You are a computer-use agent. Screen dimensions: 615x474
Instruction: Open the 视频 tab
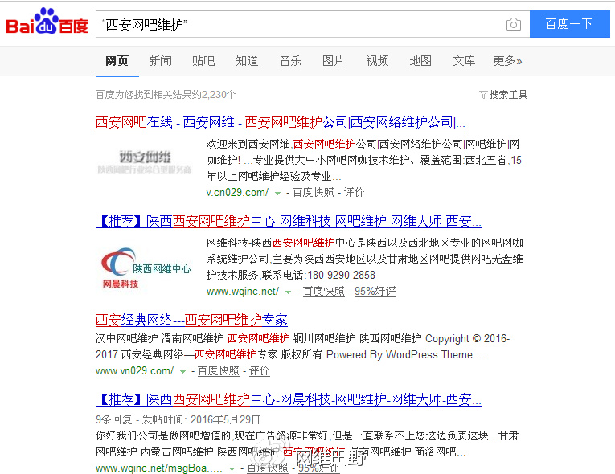[x=377, y=61]
